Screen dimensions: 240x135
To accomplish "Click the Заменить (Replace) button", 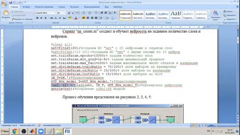I will coord(229,15).
